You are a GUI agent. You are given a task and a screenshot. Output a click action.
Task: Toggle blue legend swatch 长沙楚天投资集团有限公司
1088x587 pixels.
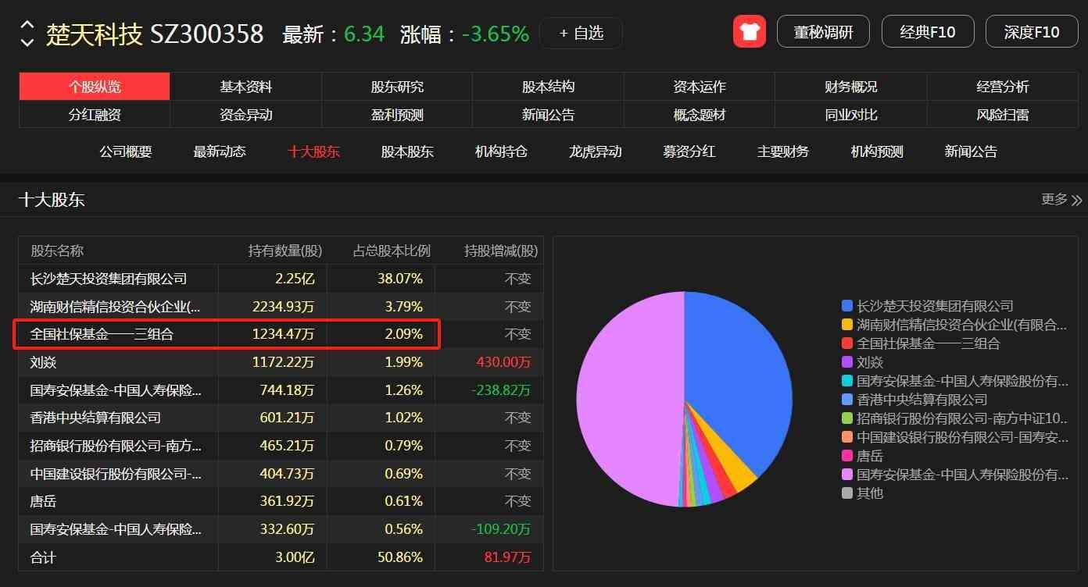point(847,306)
